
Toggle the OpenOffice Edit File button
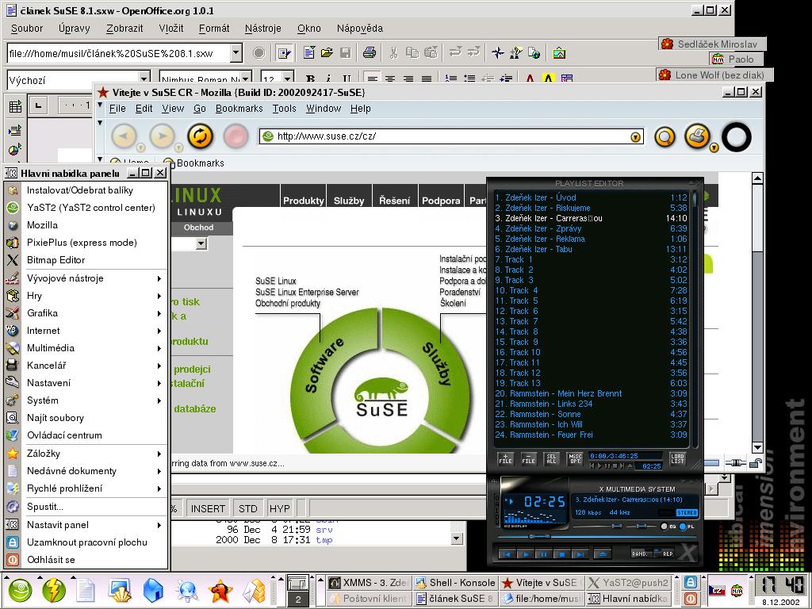[284, 53]
